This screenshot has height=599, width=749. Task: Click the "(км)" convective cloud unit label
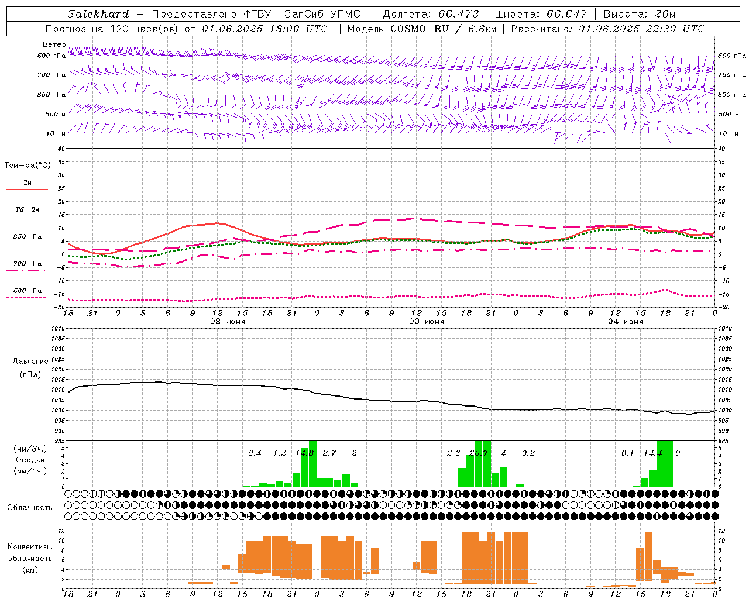tap(30, 570)
